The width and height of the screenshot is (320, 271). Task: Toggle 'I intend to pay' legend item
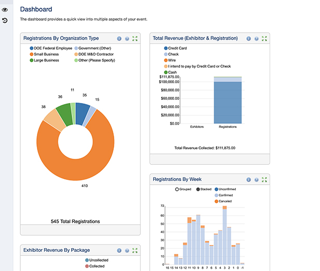(x=197, y=66)
